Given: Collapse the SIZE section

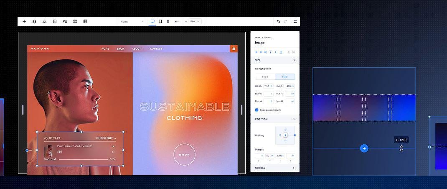Looking at the screenshot, I should 294,60.
